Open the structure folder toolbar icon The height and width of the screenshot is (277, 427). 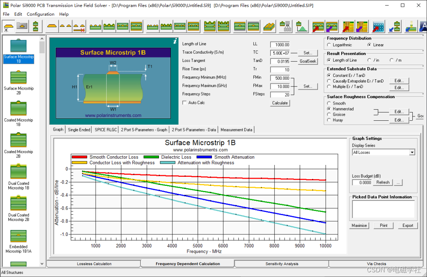22,26
